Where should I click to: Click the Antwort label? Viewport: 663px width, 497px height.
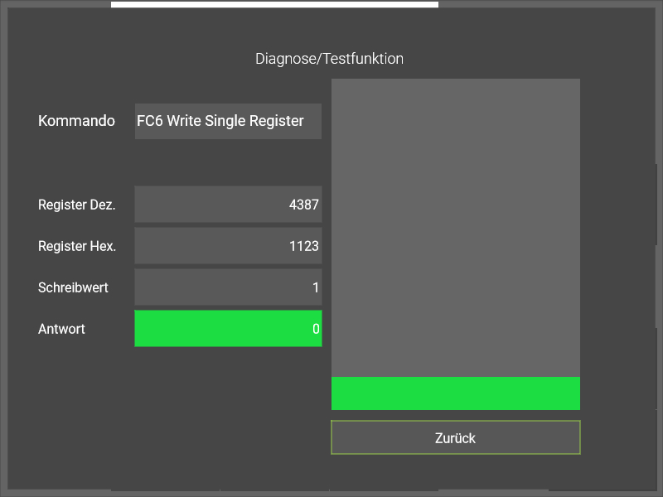(x=61, y=329)
